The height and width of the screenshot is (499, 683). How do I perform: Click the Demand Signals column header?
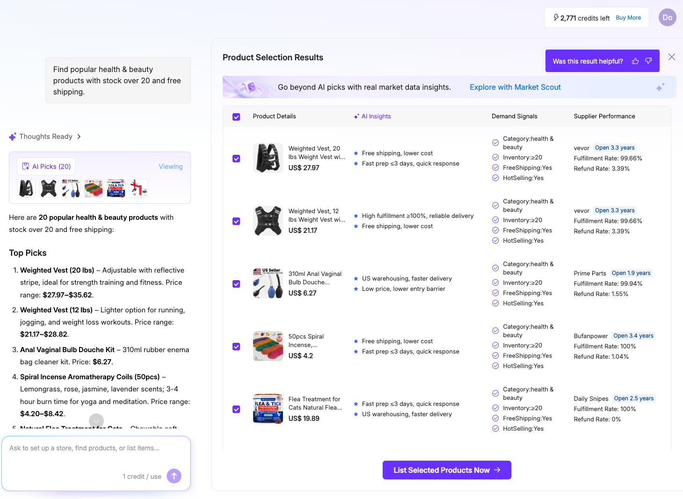coord(515,116)
